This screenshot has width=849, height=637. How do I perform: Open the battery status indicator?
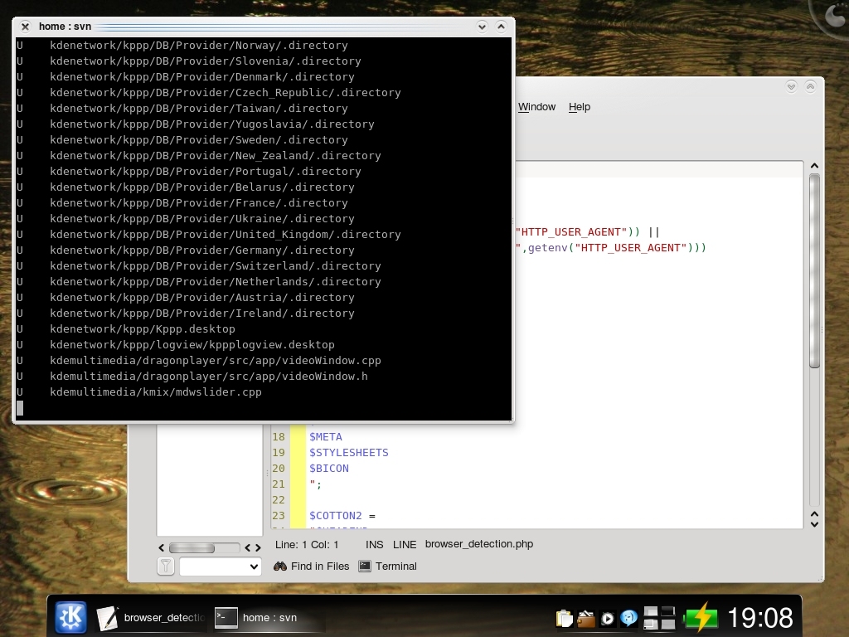(700, 617)
